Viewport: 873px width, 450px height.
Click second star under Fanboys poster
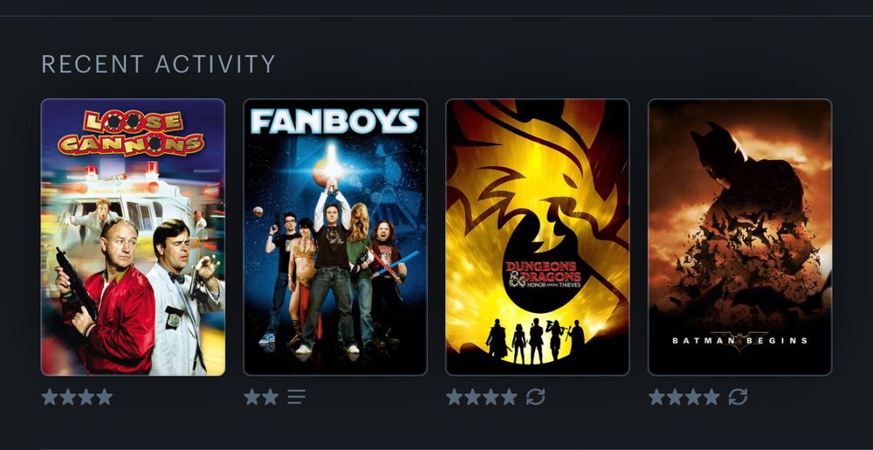271,397
